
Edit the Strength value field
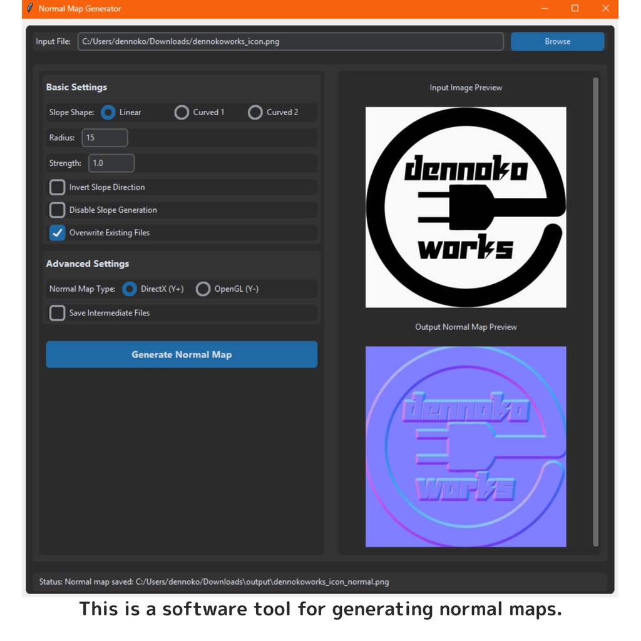[x=111, y=163]
